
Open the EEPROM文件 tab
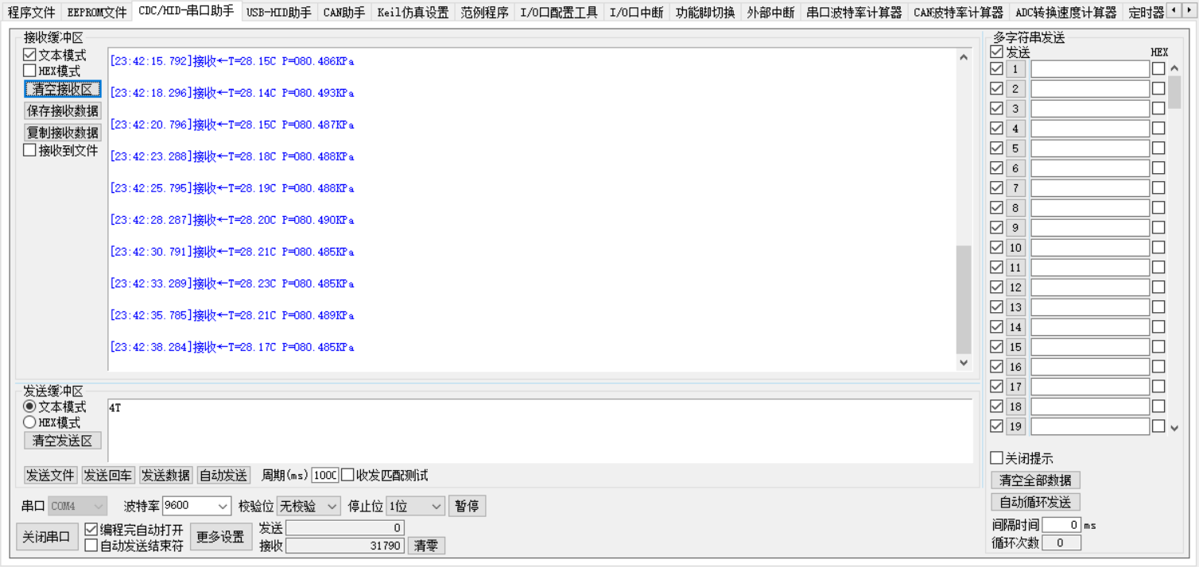tap(97, 13)
